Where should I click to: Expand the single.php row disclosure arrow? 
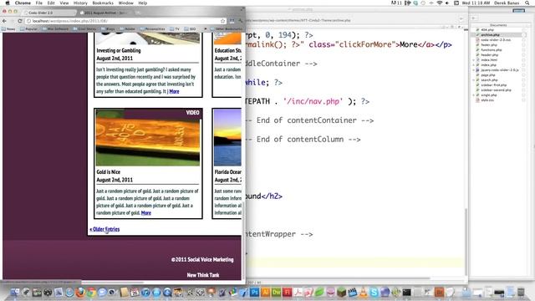[x=474, y=95]
